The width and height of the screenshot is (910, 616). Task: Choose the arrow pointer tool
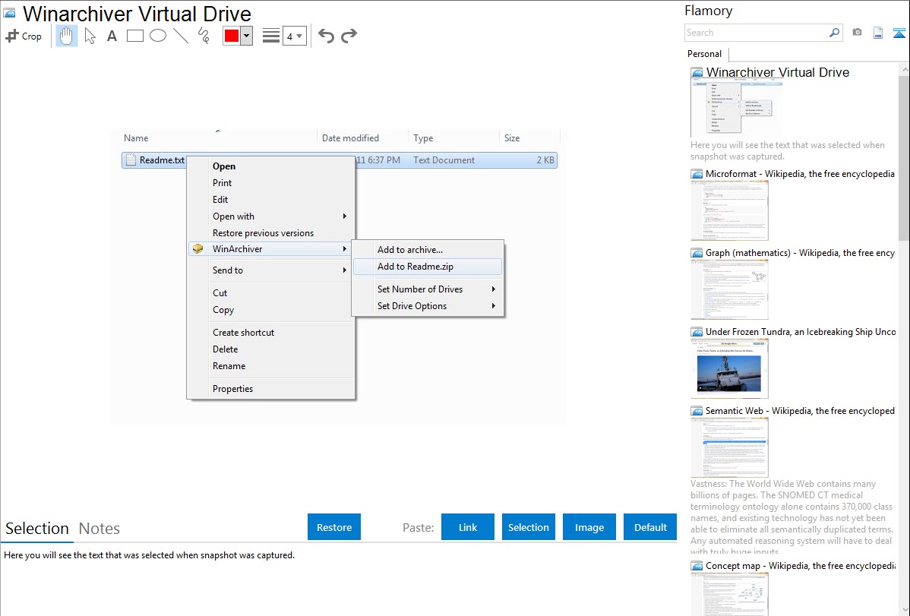90,36
